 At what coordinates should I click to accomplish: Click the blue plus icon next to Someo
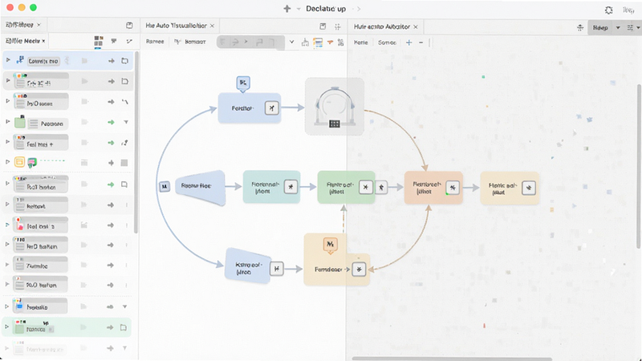tap(408, 43)
